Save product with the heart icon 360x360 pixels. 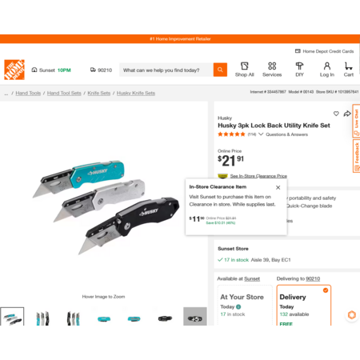click(x=336, y=114)
